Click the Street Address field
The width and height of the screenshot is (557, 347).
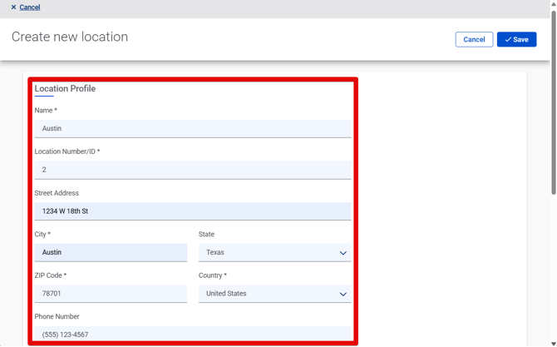click(193, 211)
